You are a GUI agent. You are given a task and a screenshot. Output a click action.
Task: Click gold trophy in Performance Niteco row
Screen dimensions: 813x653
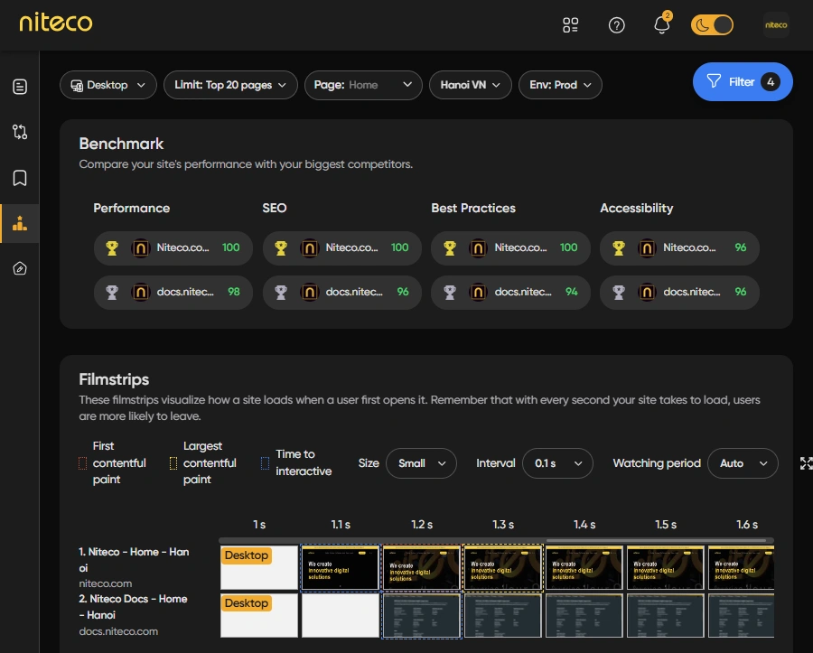(112, 248)
